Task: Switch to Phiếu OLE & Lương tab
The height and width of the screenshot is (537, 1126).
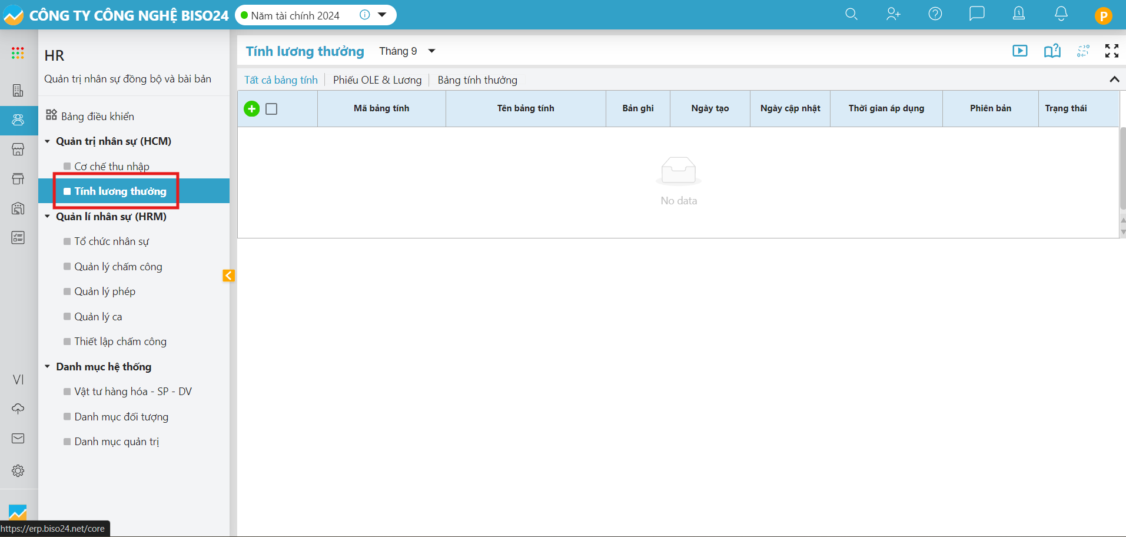Action: pos(377,80)
